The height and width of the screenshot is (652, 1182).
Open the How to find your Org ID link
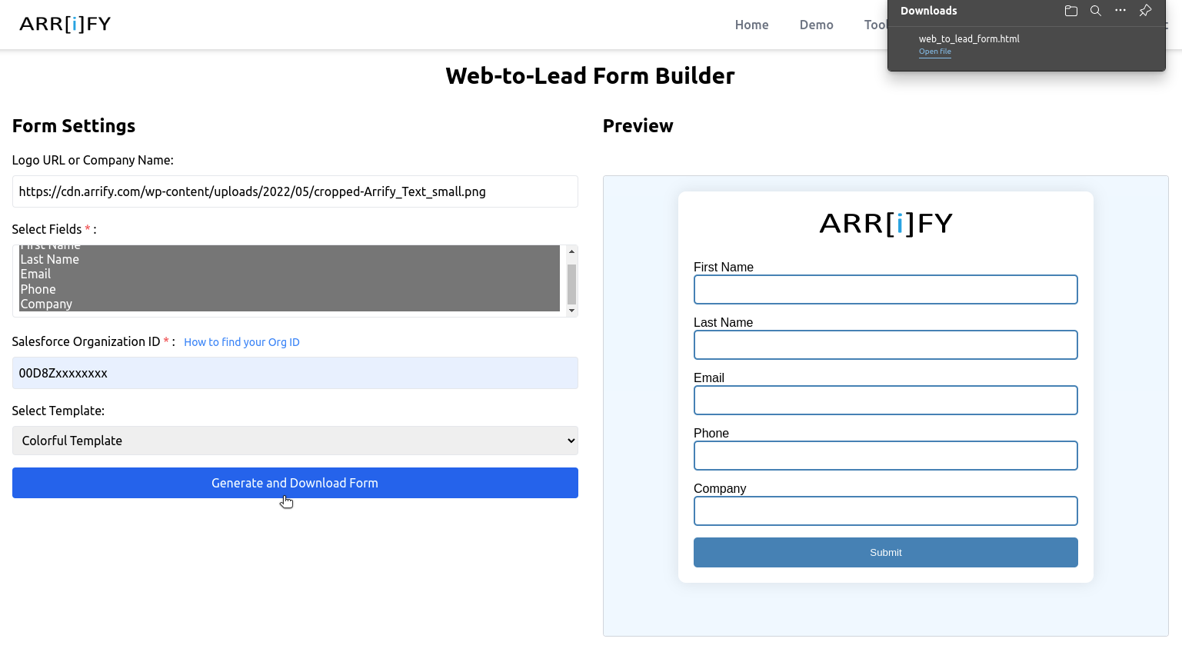click(241, 342)
